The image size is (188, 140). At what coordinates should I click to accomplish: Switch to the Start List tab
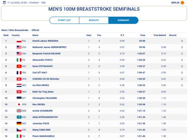tap(64, 20)
